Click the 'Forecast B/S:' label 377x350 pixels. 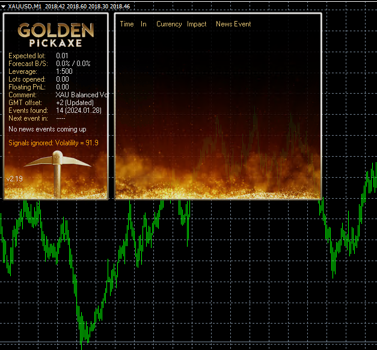pos(28,64)
